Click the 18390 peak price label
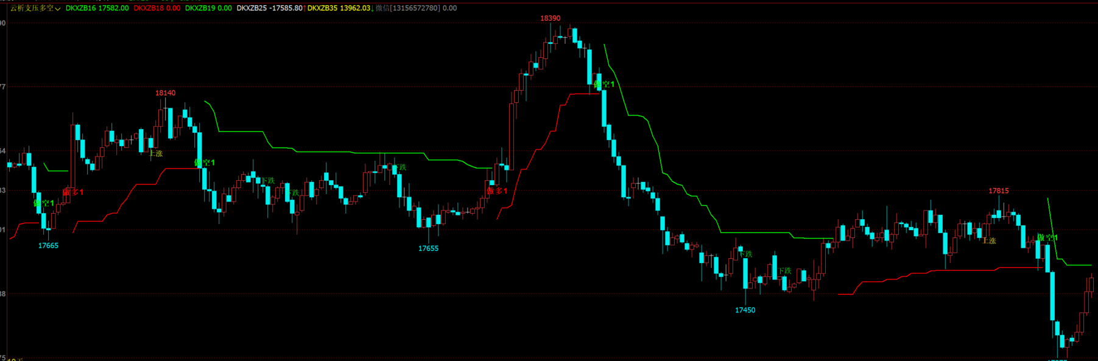This screenshot has height=361, width=1098. click(550, 18)
